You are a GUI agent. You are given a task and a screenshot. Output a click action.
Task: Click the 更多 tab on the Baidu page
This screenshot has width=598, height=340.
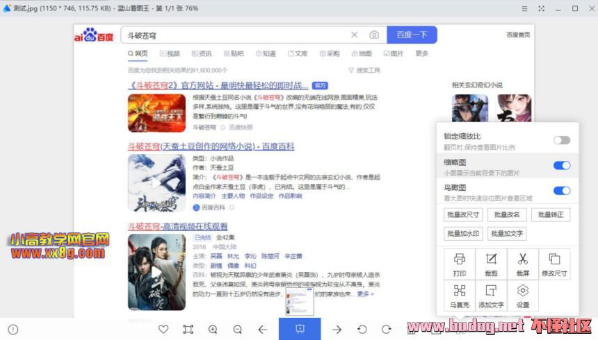coord(422,53)
